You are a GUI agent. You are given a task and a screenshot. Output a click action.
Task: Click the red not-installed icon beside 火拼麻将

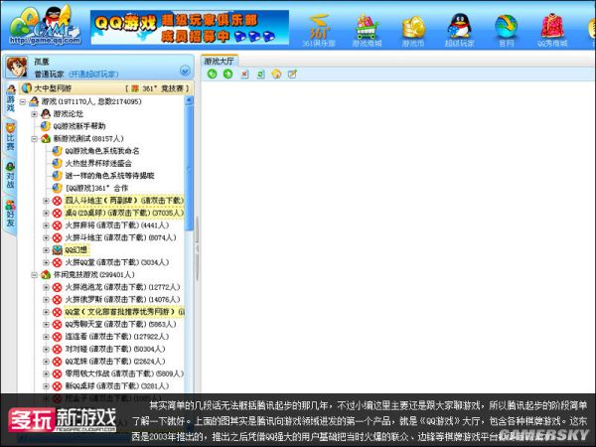pos(57,225)
